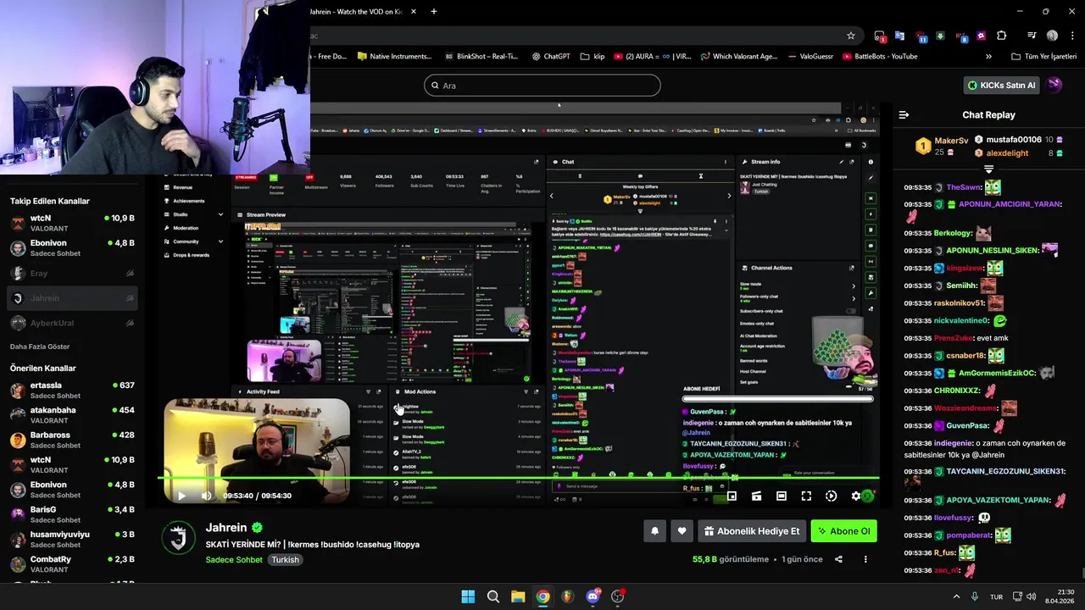This screenshot has height=610, width=1085.
Task: Open picture-in-picture mini player
Action: tap(732, 496)
